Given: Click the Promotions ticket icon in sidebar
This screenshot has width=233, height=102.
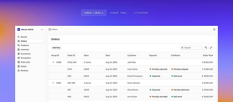Looking at the screenshot, I should [x=19, y=58].
